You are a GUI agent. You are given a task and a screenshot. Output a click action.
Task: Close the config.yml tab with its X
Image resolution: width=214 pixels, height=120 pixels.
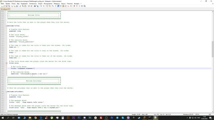(9, 9)
